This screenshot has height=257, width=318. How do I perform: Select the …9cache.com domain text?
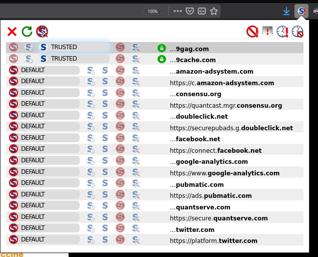point(193,60)
